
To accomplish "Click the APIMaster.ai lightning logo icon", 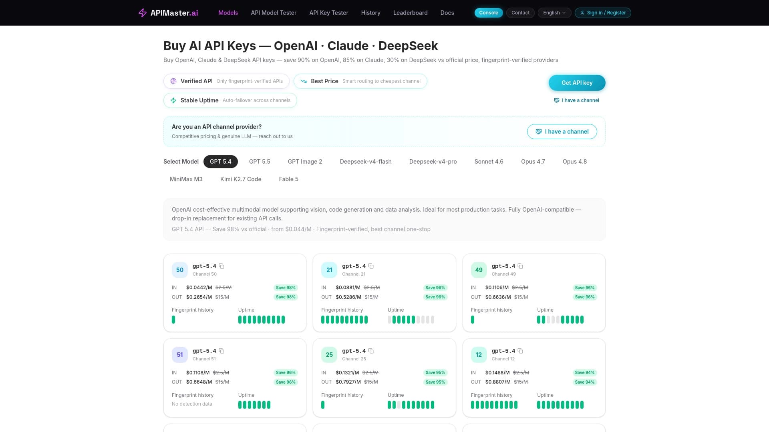I will pos(143,13).
